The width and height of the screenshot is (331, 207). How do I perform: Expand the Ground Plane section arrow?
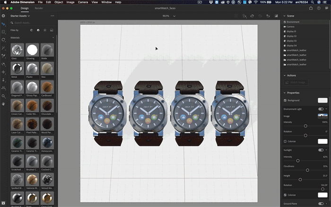(326, 204)
